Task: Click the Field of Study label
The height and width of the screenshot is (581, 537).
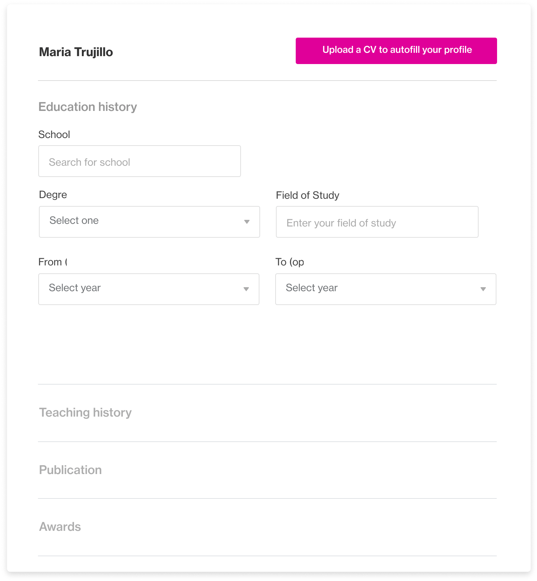Action: 307,195
